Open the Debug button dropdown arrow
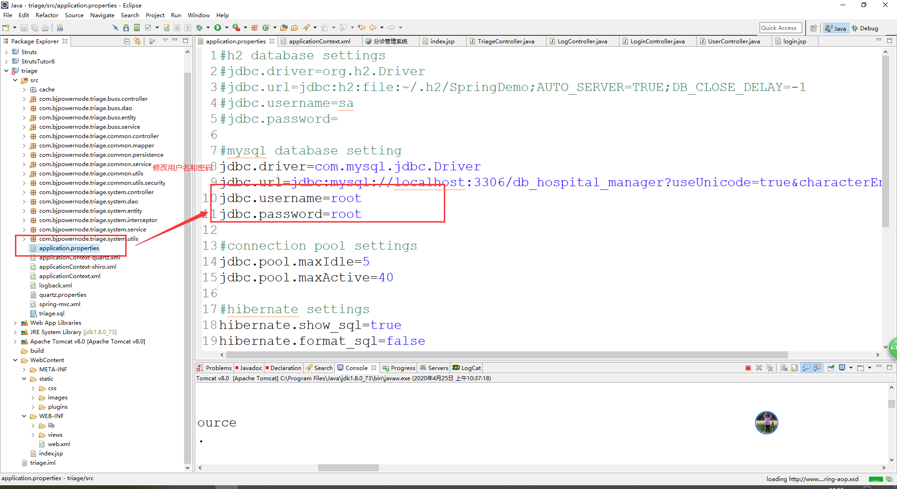The width and height of the screenshot is (897, 489). pos(208,28)
